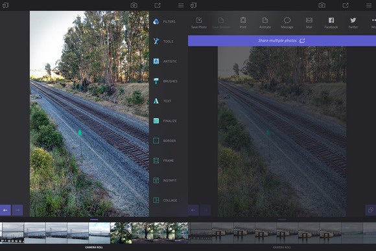Share the photo to Twitter
This screenshot has height=251, width=376.
(353, 23)
